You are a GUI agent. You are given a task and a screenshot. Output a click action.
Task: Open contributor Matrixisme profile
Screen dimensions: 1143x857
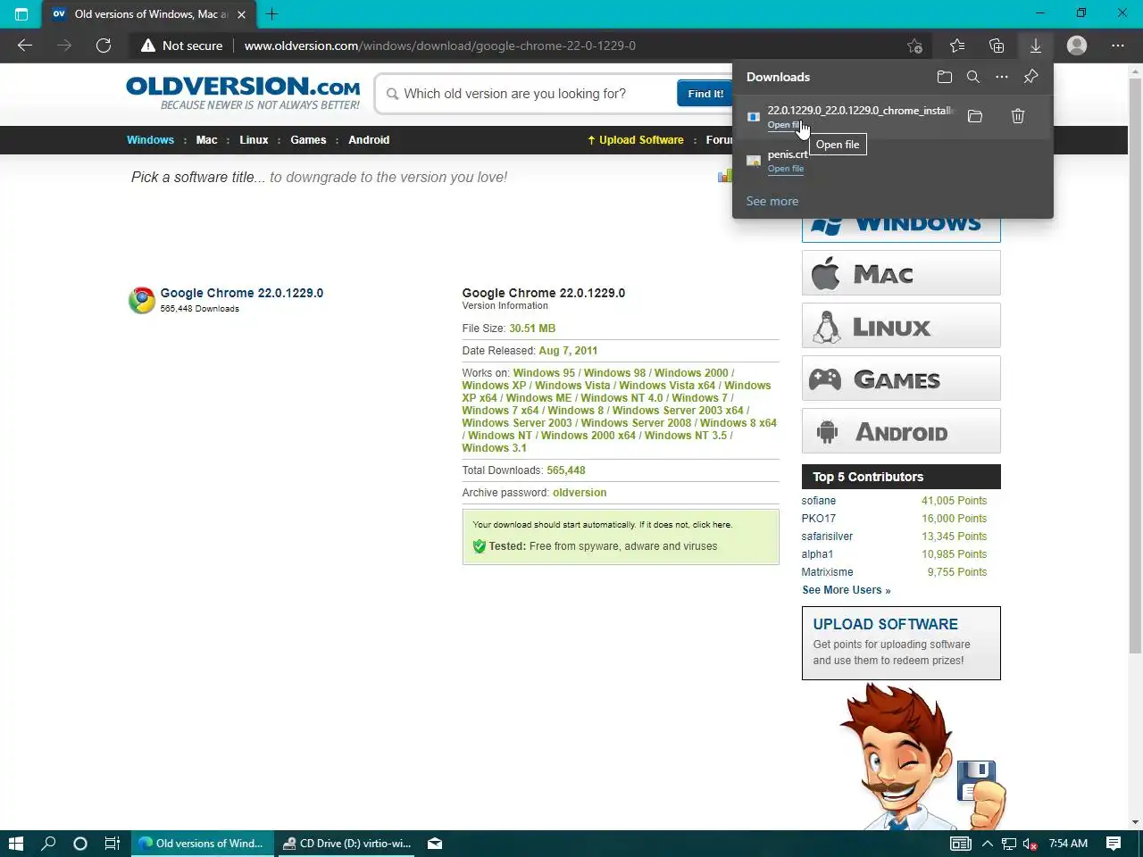tap(827, 572)
